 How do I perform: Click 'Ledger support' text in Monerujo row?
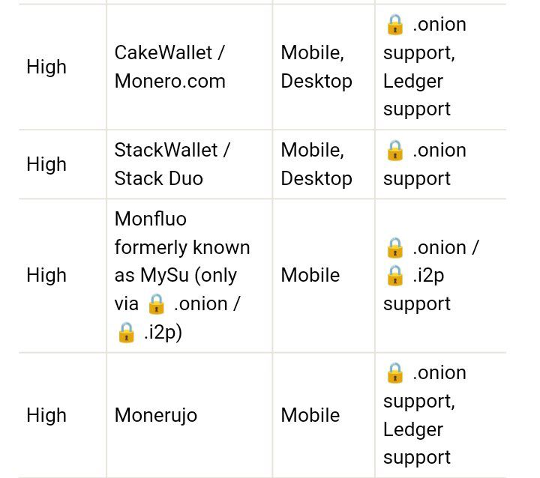417,444
